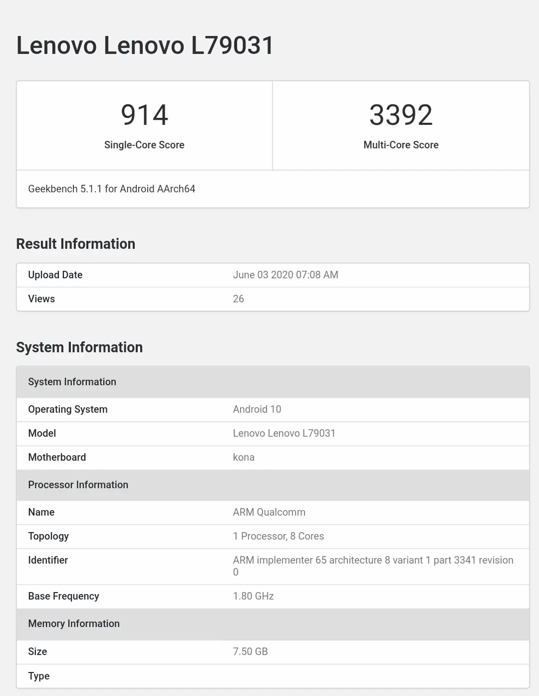The image size is (539, 696).
Task: Select the multi-core score value 3392
Action: click(x=401, y=115)
